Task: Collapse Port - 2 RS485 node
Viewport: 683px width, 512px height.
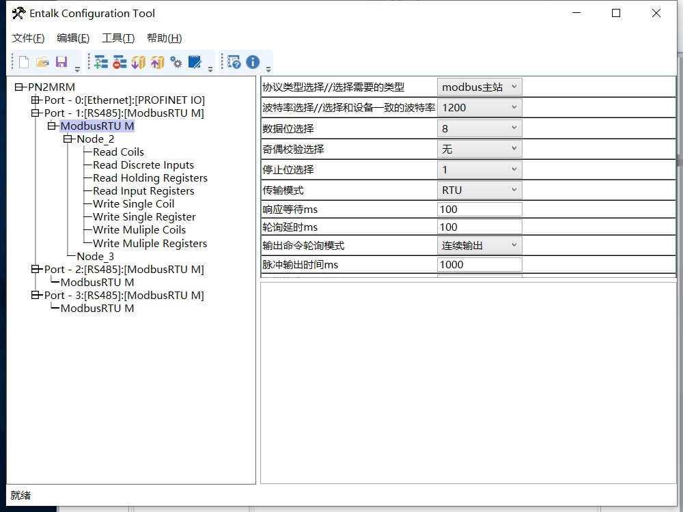Action: (x=36, y=270)
